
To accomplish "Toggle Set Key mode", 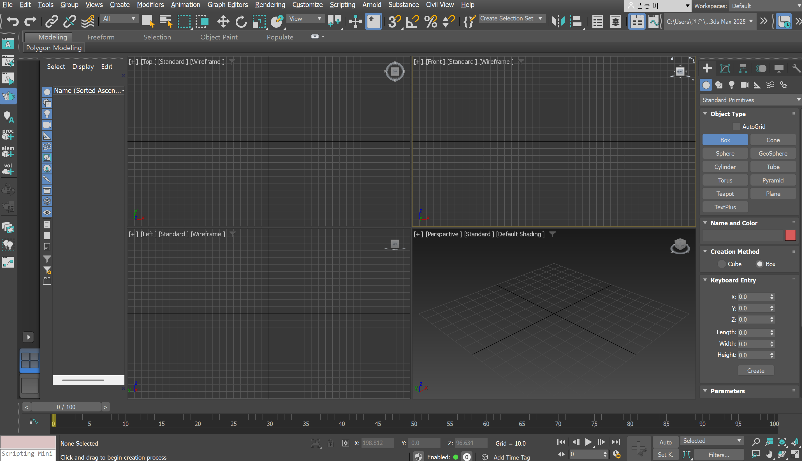I will [665, 454].
